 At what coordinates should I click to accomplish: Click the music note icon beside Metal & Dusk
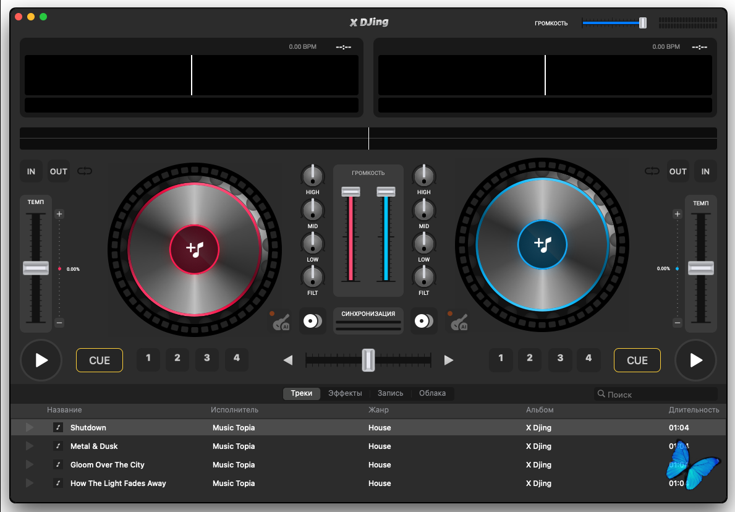58,446
